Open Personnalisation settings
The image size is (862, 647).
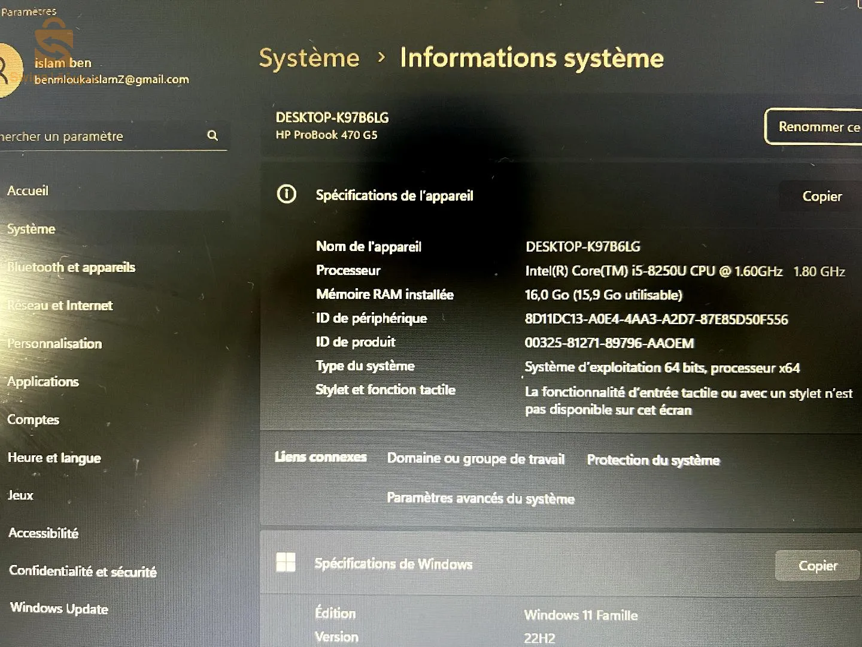[x=54, y=343]
